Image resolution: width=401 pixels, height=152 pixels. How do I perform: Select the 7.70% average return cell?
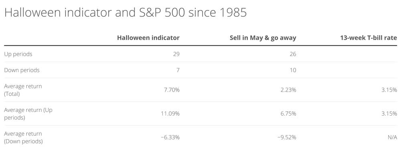point(172,90)
